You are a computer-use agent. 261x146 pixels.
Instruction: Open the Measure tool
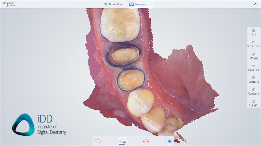(x=253, y=80)
